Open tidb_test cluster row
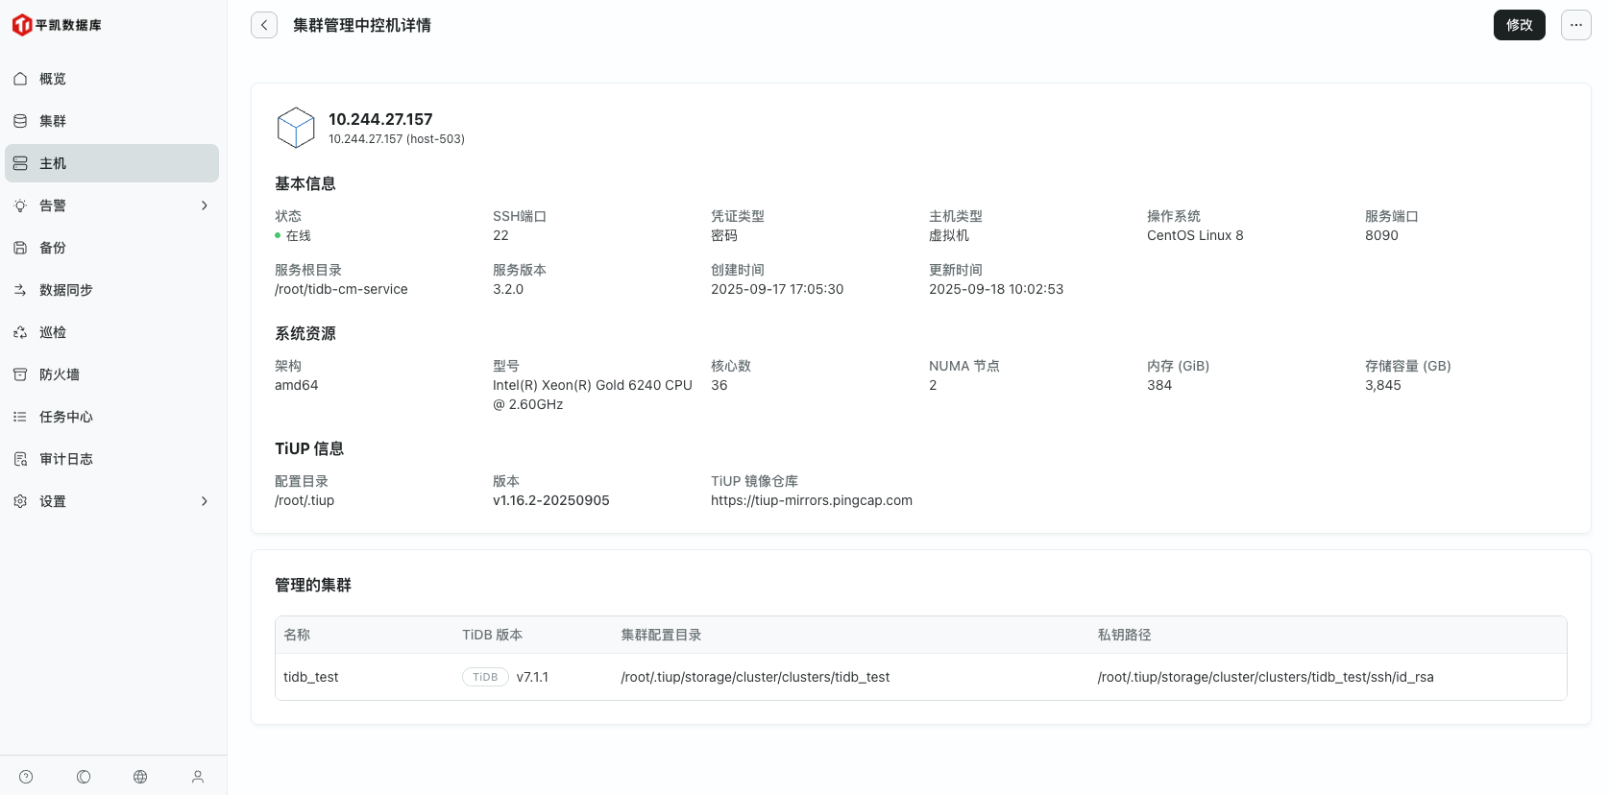Screen dimensions: 1609x795 pyautogui.click(x=311, y=677)
